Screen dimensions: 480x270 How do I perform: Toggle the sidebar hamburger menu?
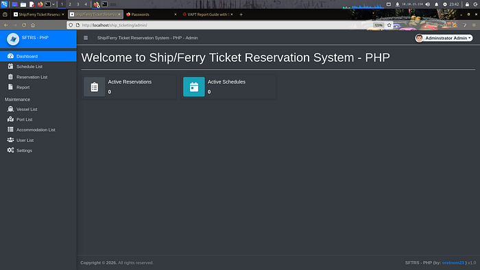[86, 38]
